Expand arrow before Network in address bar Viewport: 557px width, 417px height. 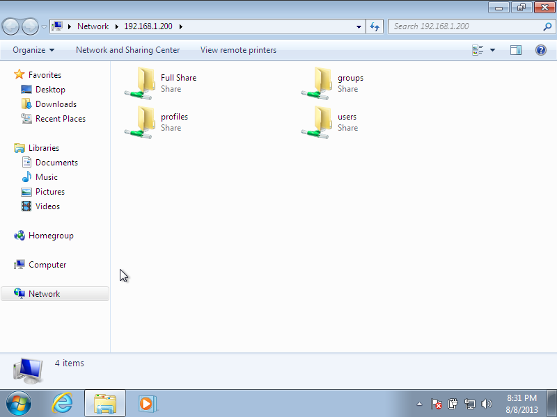[x=70, y=26]
